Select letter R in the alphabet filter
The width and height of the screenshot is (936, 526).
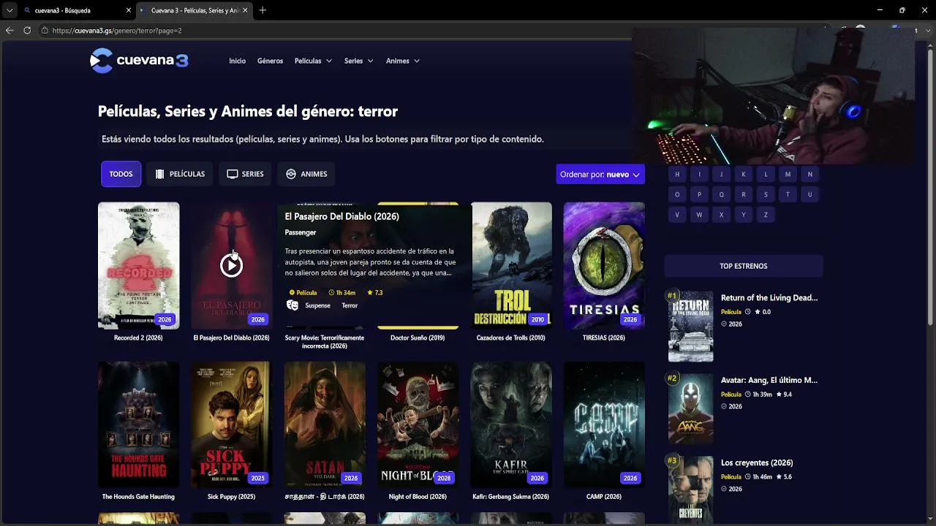point(744,194)
